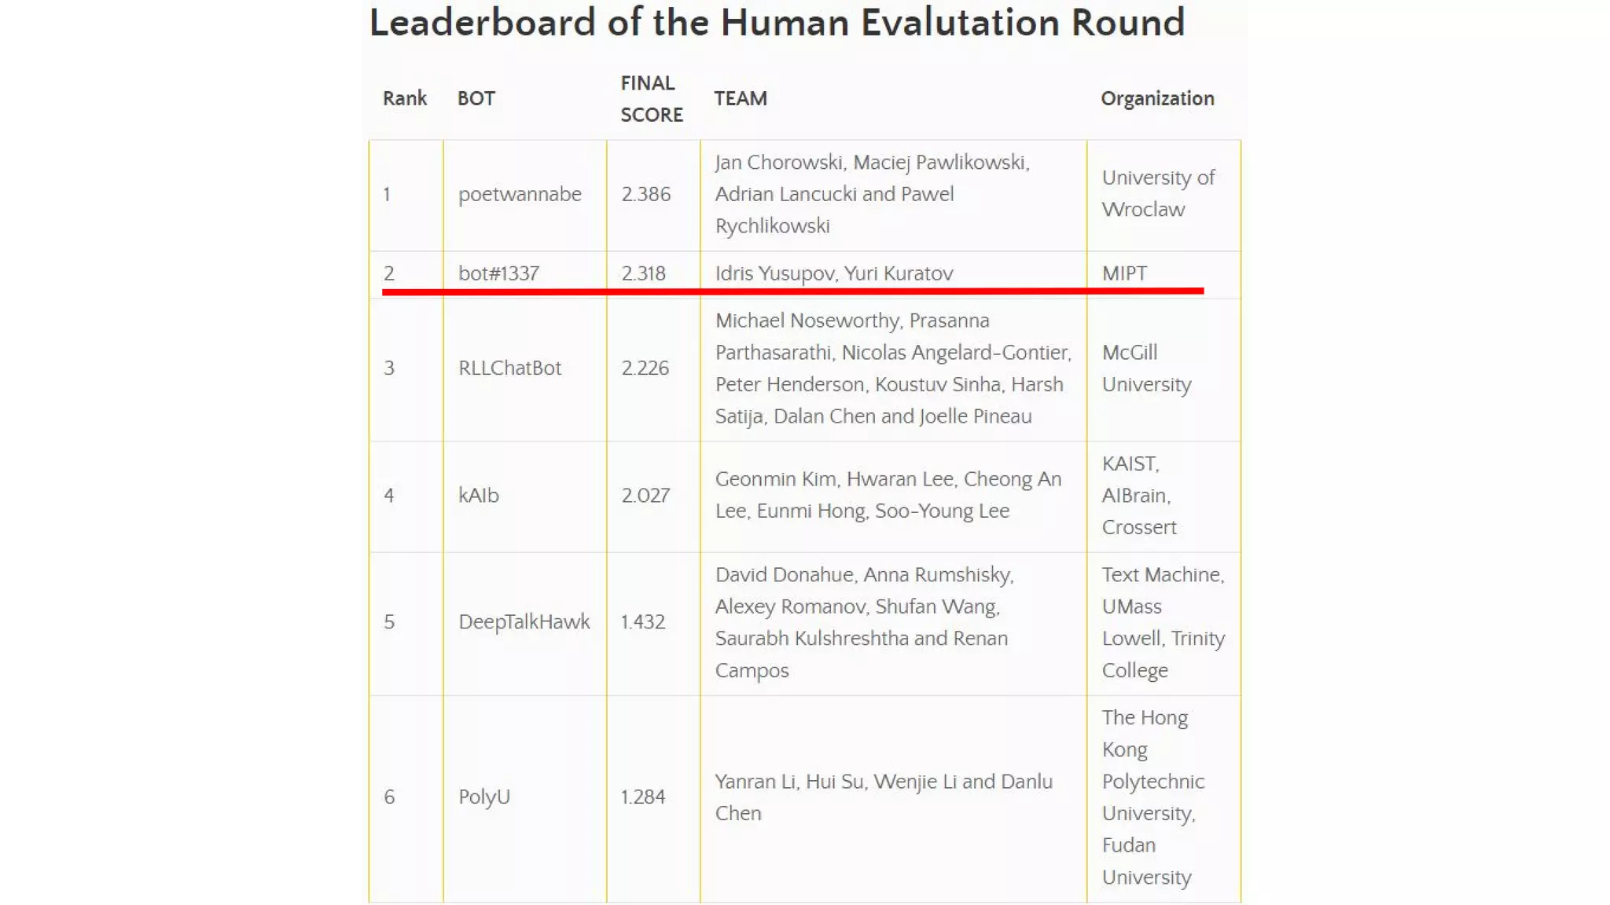The width and height of the screenshot is (1610, 905).
Task: Click the University of Wroclaw organization cell
Action: point(1158,193)
